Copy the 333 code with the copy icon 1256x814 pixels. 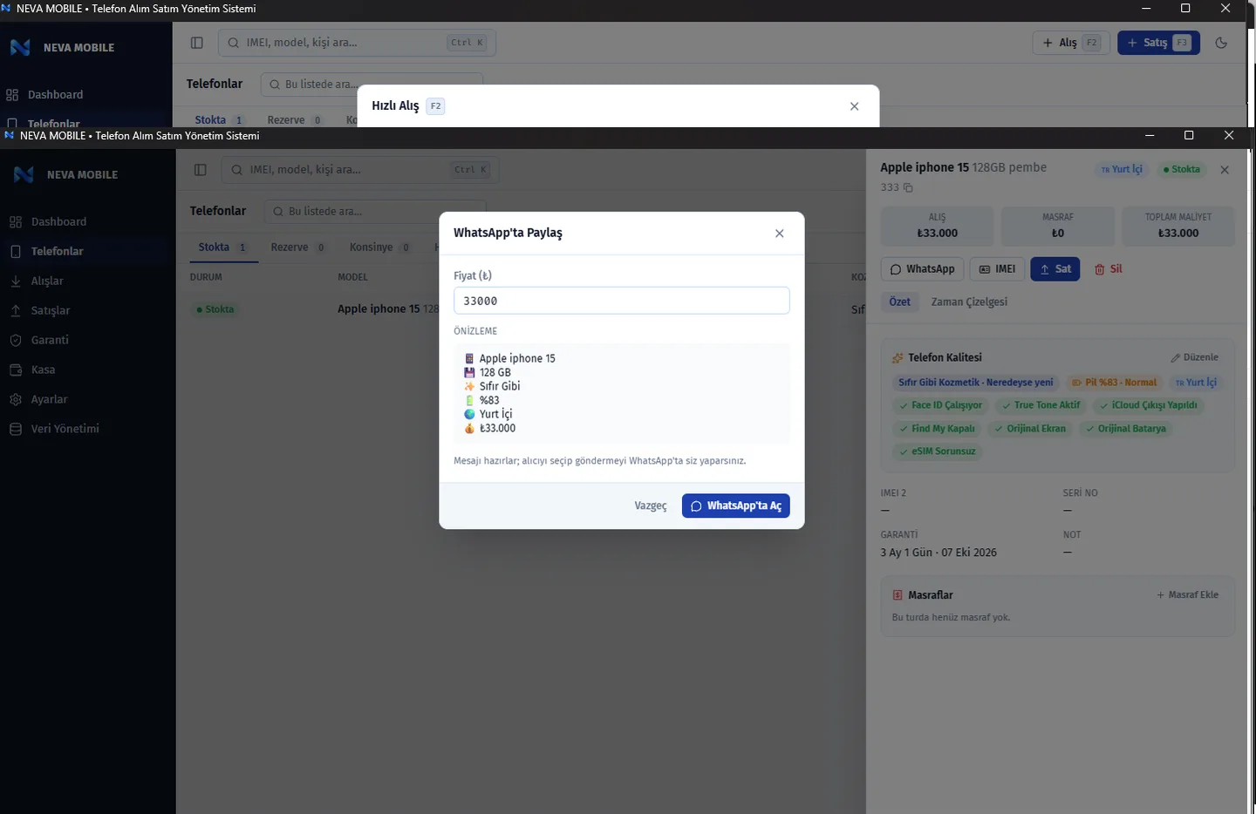pos(908,187)
